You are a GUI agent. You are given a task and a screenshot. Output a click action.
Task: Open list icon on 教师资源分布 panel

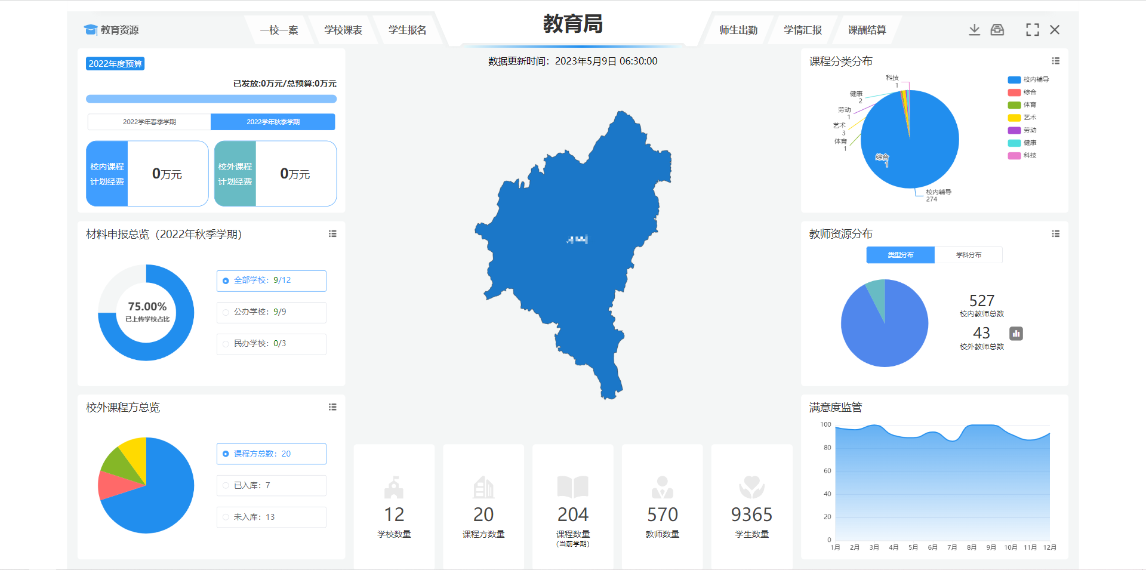tap(1055, 234)
